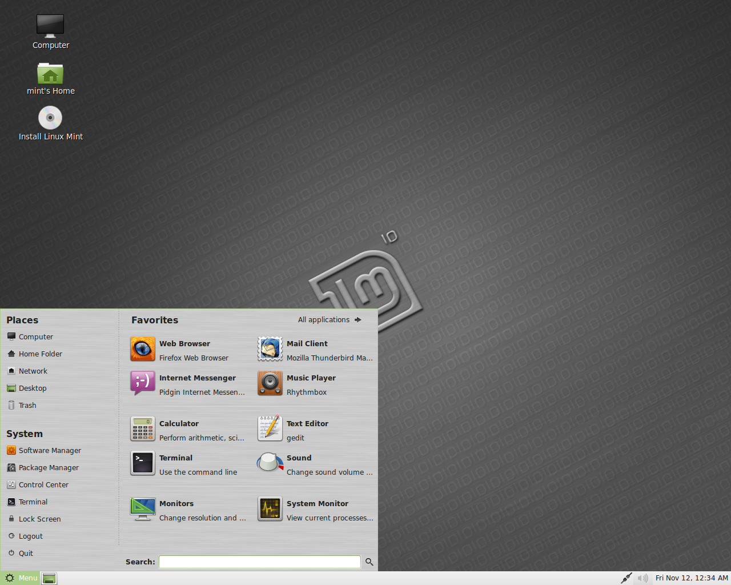Click 'Change sound volume ...' text
Viewport: 731px width, 585px height.
tap(330, 472)
